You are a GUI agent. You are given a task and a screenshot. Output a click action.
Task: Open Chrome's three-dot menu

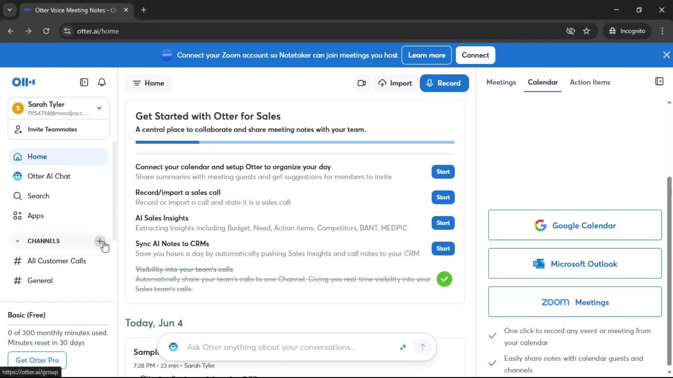pyautogui.click(x=662, y=31)
